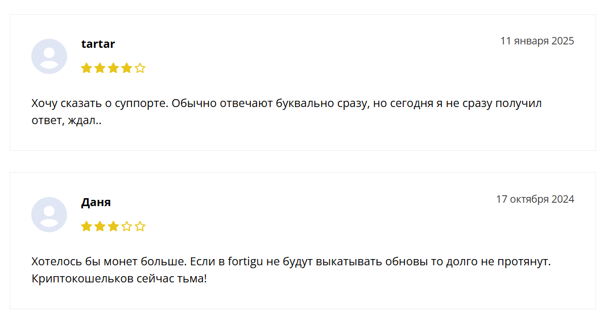Click empty fourth star in Даня's rating
Screen dimensions: 604x312
pos(126,227)
